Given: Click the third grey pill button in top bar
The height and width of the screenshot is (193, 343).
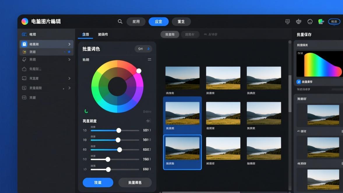Looking at the screenshot, I should (x=181, y=22).
